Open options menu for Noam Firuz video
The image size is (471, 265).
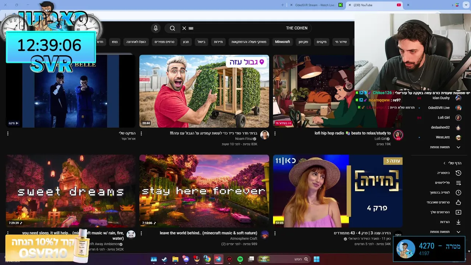(x=141, y=134)
